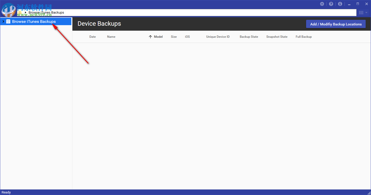Sort backups by the iOS column
Screen dimensions: 371x195
pyautogui.click(x=187, y=37)
